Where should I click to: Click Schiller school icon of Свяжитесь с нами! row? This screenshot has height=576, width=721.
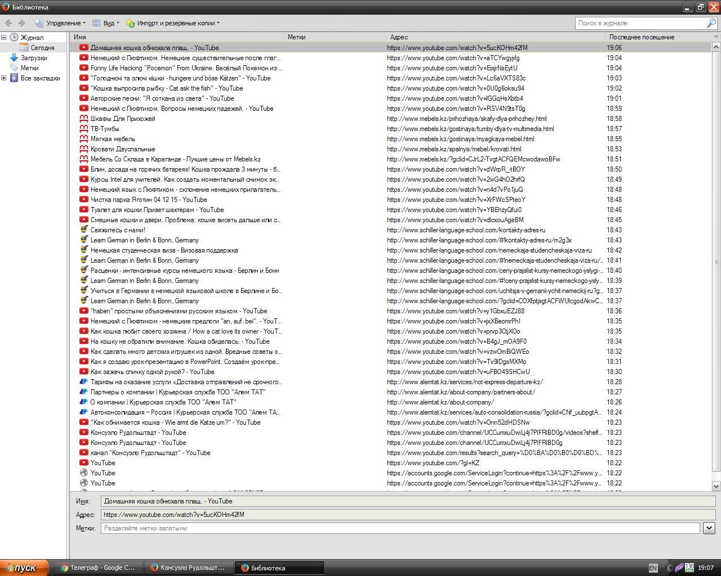[84, 229]
